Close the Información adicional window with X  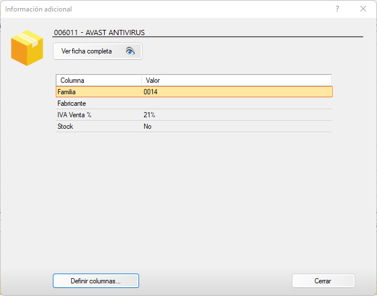tap(363, 9)
